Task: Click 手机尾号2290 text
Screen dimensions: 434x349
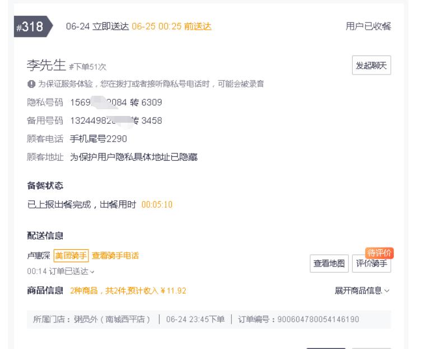Action: click(99, 139)
